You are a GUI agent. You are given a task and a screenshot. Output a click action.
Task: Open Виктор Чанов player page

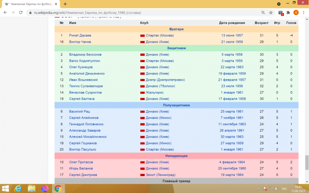tap(80, 42)
